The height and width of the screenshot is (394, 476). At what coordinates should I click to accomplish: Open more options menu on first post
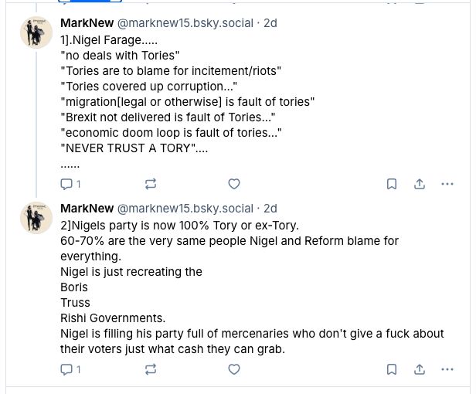[447, 184]
